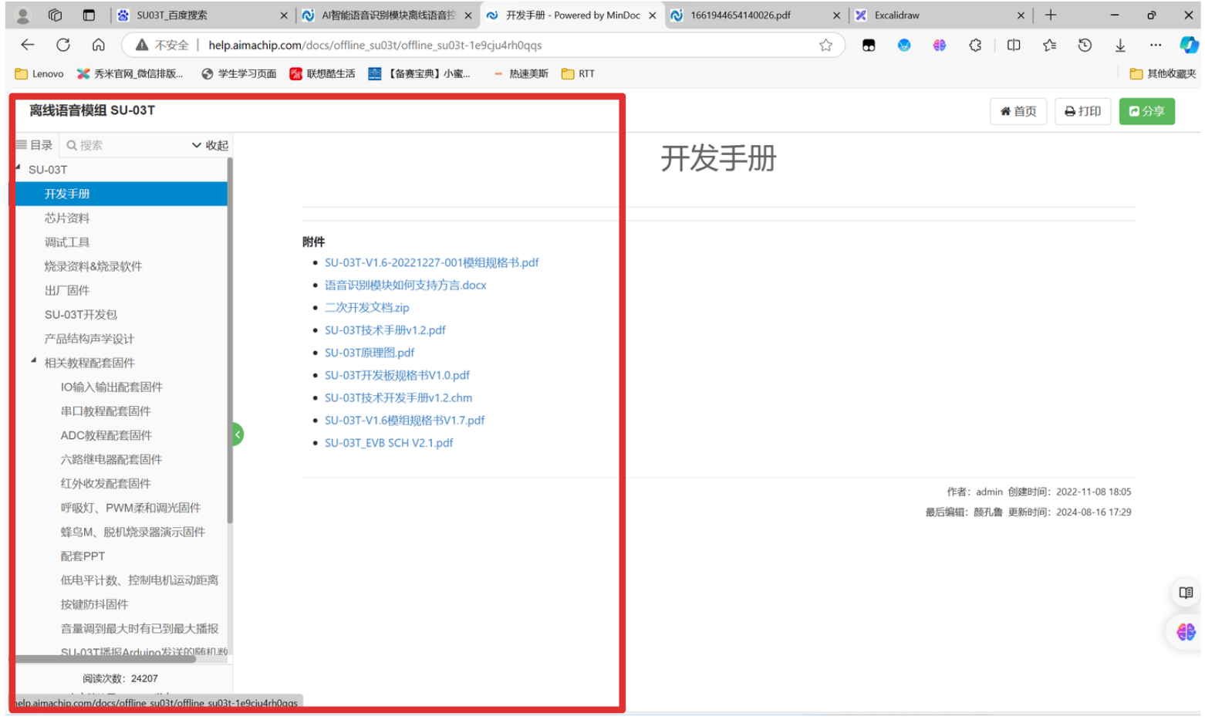This screenshot has height=720, width=1205.
Task: Click the 打印 print button
Action: [x=1082, y=111]
